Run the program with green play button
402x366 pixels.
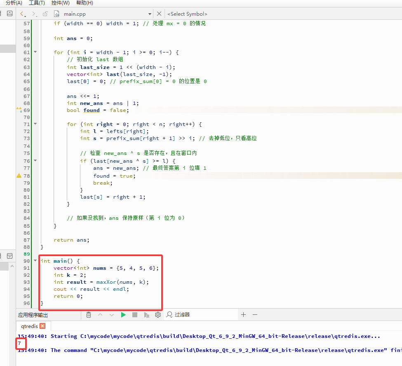point(123,315)
